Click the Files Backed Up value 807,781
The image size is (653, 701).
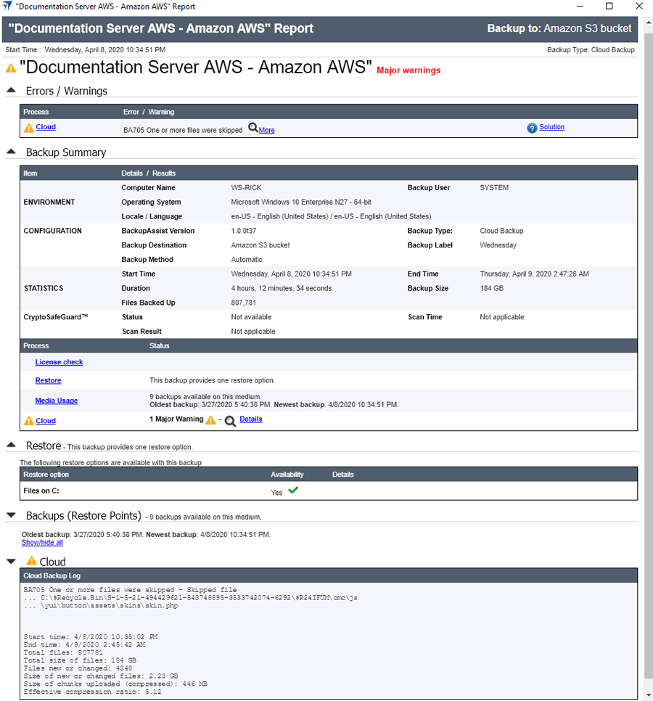tap(244, 303)
